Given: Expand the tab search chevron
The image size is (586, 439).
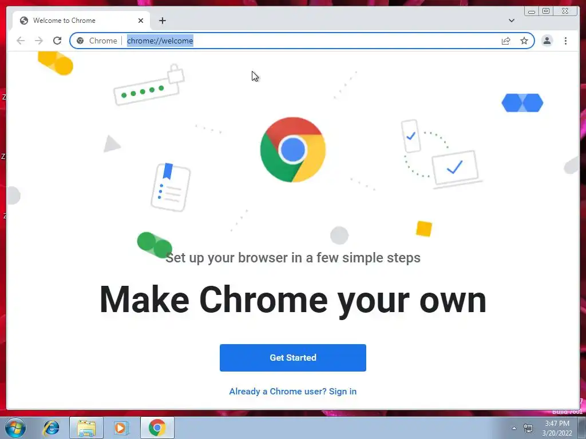Looking at the screenshot, I should (512, 21).
